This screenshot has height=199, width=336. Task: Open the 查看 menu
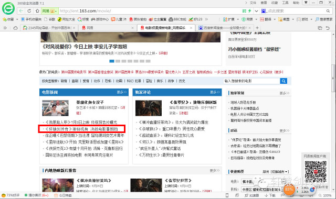[264, 3]
